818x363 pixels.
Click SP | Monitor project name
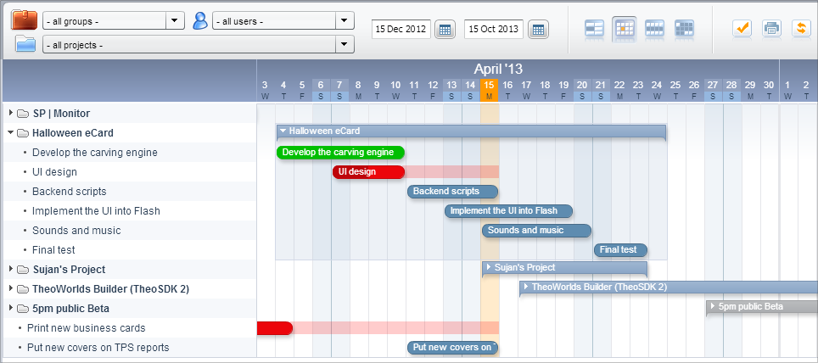62,113
